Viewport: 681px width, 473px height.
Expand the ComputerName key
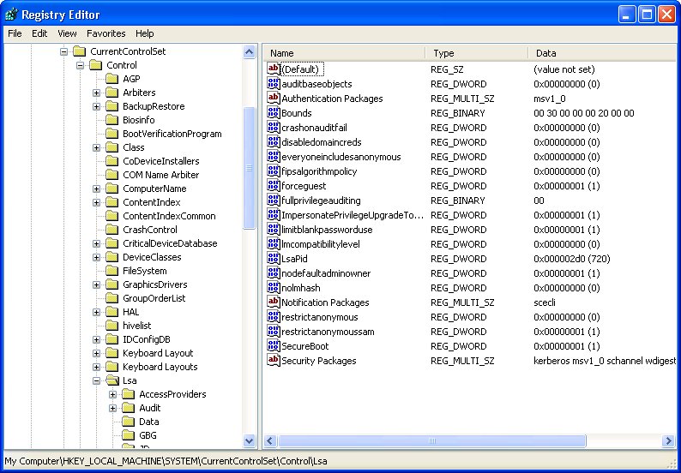point(96,189)
